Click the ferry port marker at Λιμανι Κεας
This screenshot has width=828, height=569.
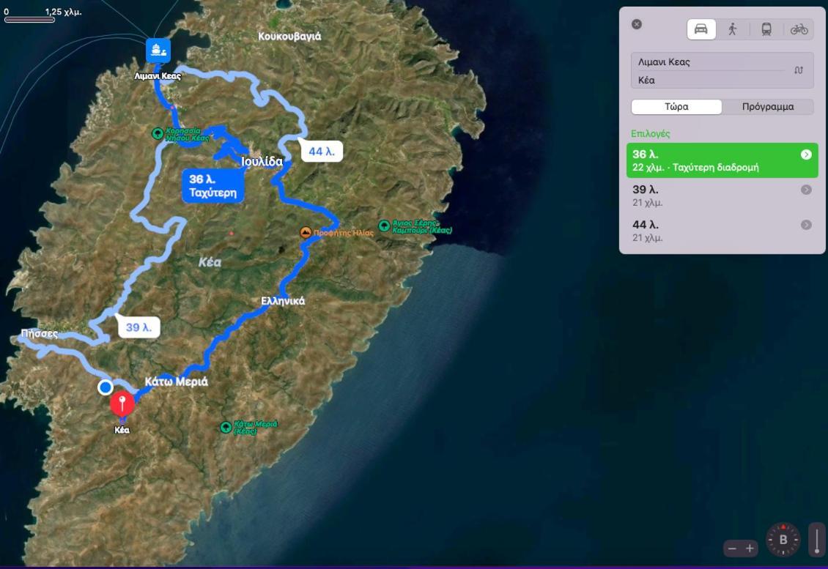tap(158, 50)
